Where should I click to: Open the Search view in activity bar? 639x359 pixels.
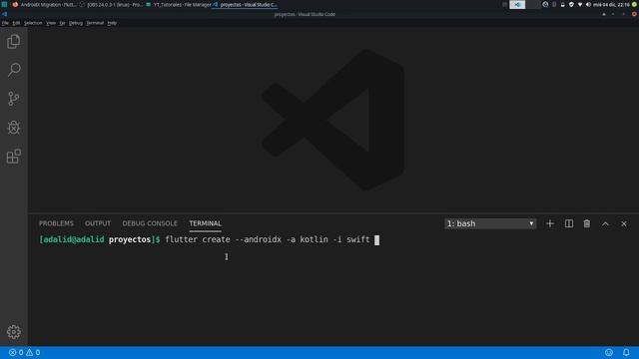pyautogui.click(x=14, y=70)
